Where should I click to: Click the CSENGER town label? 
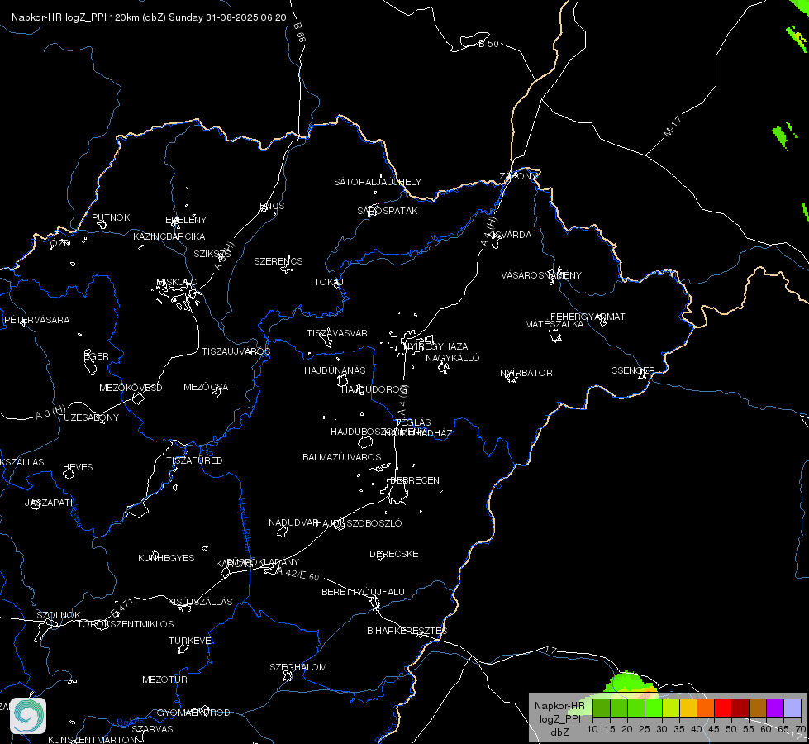pyautogui.click(x=633, y=370)
